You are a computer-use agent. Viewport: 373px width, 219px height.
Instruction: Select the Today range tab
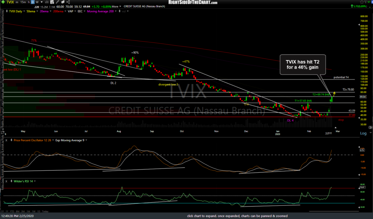click(45, 211)
